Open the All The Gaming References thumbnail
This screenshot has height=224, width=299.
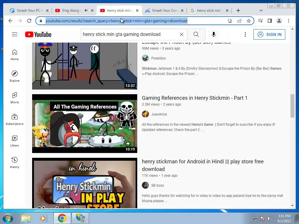click(x=85, y=124)
